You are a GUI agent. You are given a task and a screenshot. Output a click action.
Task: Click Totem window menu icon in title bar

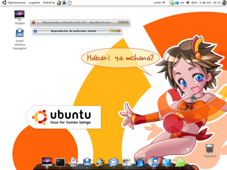[35, 31]
